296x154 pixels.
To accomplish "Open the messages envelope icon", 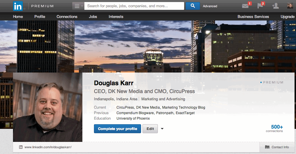I will 245,6.
